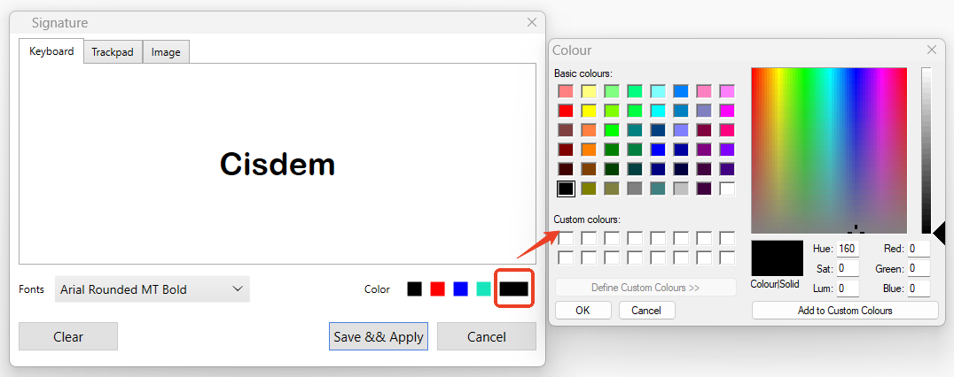Click inside the Sat value field

pyautogui.click(x=848, y=268)
